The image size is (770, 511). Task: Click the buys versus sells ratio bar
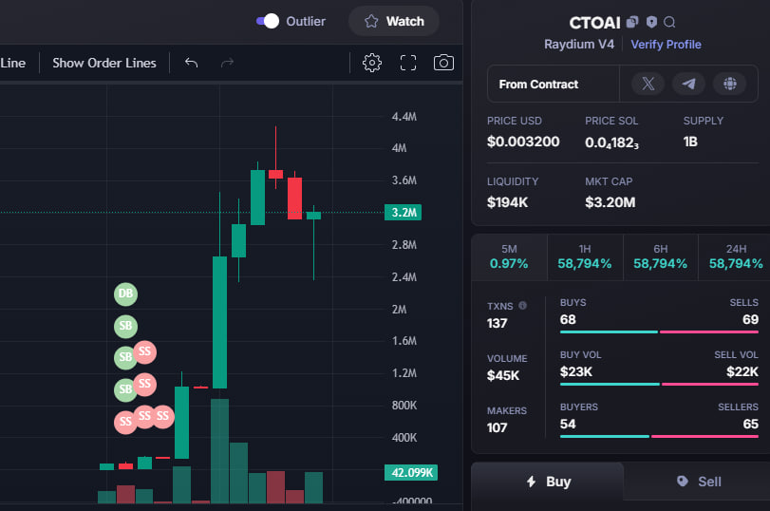pos(659,332)
